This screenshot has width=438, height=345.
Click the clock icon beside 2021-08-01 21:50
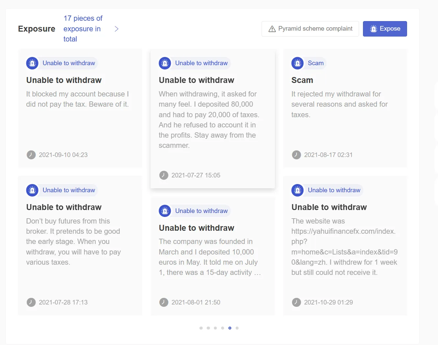[x=164, y=302]
